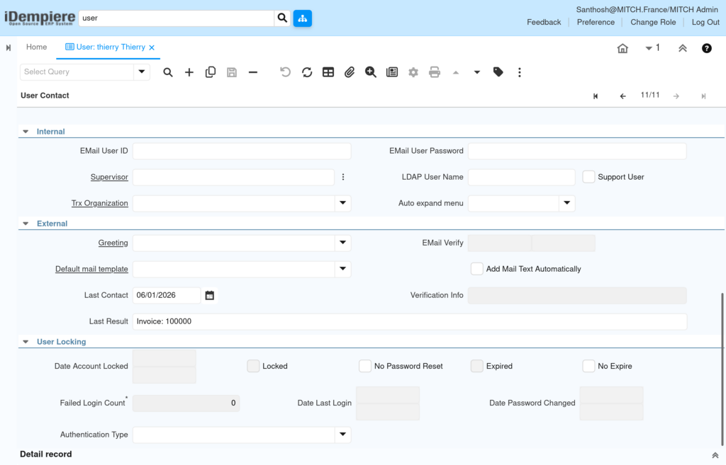The image size is (726, 465).
Task: Expand Detail record panel chevron
Action: click(715, 455)
